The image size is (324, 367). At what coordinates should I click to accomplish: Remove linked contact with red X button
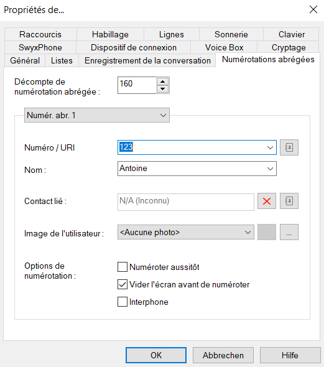point(267,201)
